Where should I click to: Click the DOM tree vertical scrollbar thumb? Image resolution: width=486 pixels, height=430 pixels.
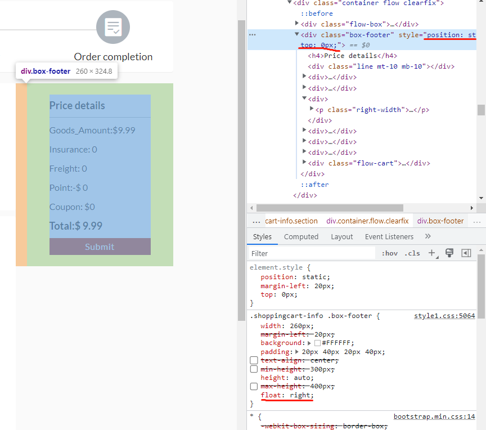pos(481,110)
